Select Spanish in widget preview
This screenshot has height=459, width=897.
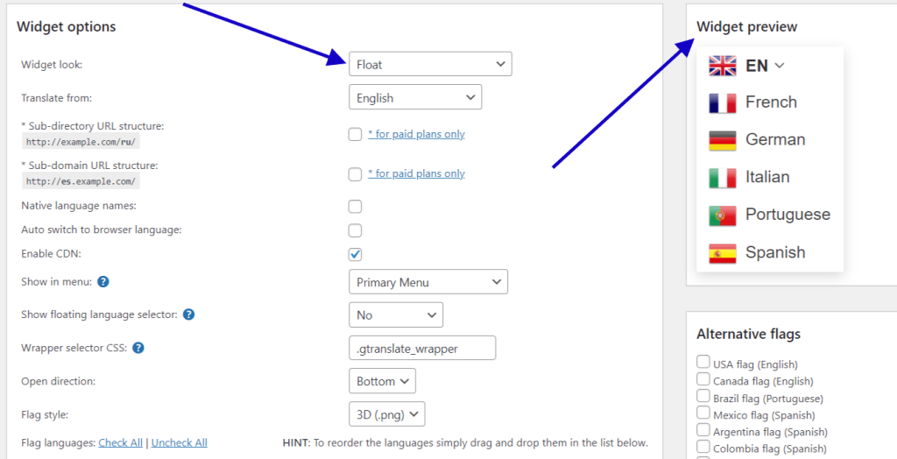775,252
